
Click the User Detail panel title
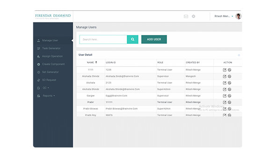point(85,55)
